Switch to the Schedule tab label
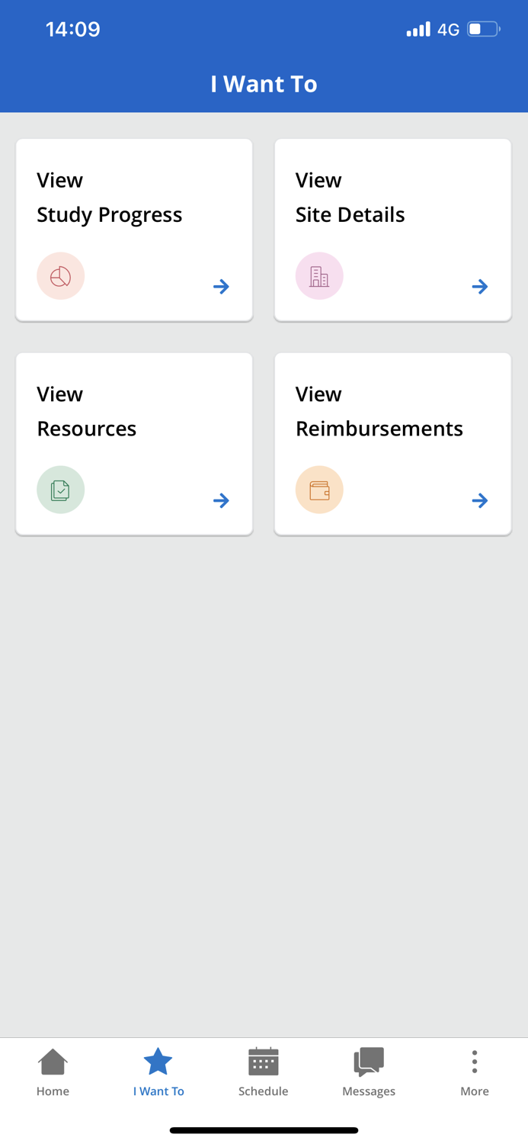 264,1091
